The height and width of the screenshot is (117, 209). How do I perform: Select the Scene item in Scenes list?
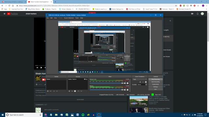click(56, 79)
